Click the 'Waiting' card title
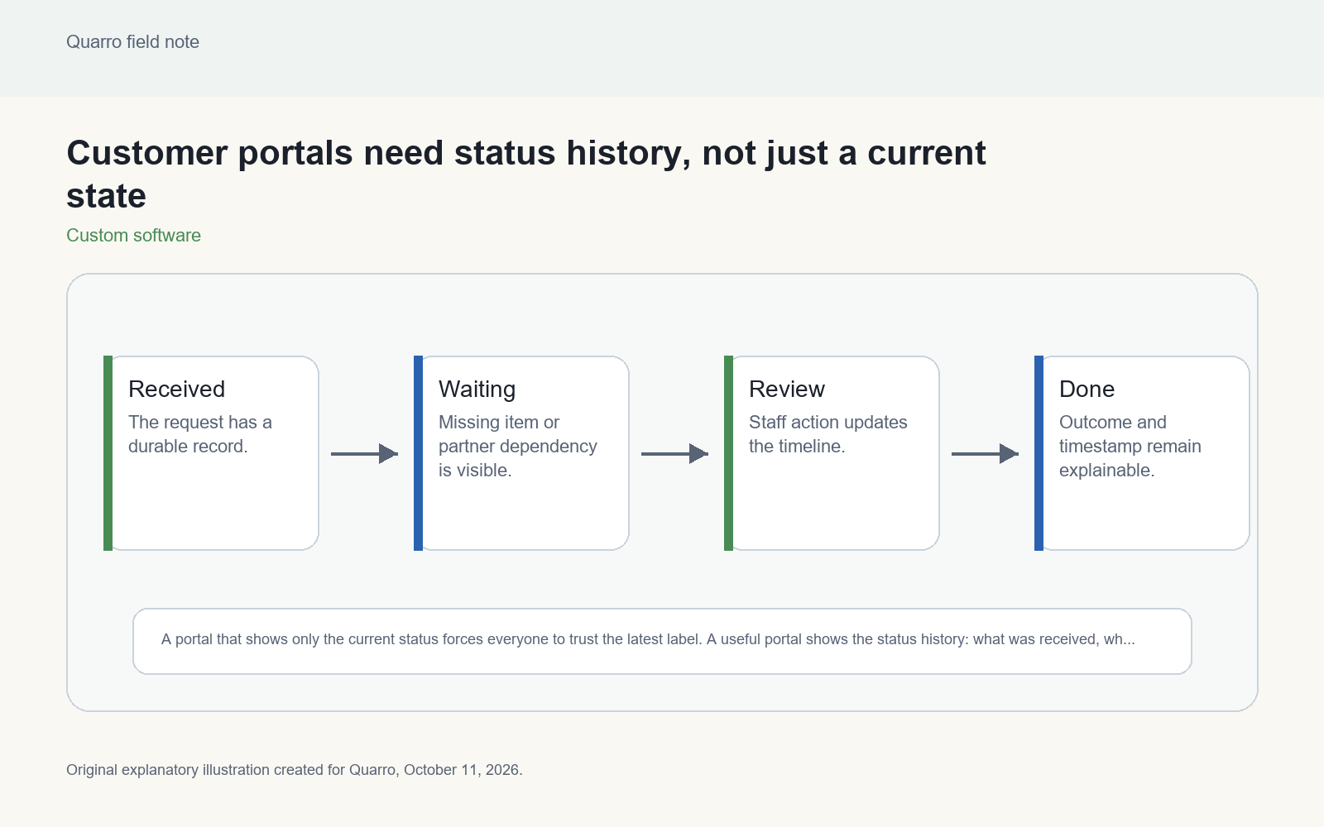Screen dimensions: 1324x827 pos(477,390)
